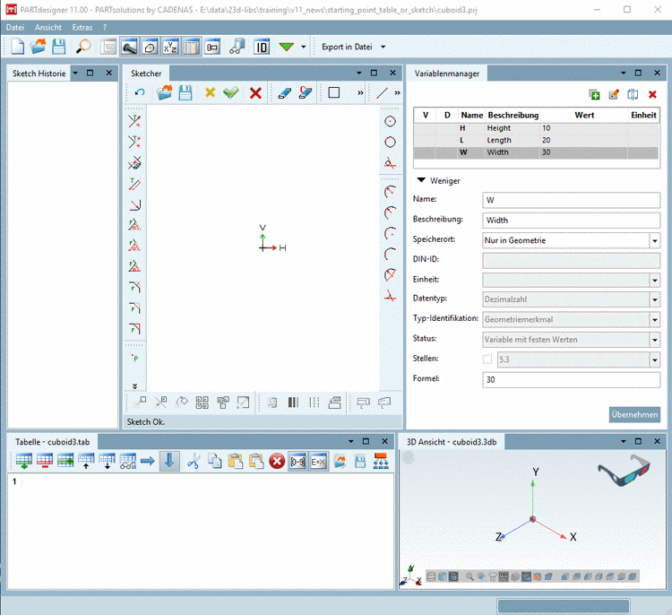This screenshot has height=615, width=672.
Task: Click the blue right arrow in table toolbar
Action: coord(148,461)
